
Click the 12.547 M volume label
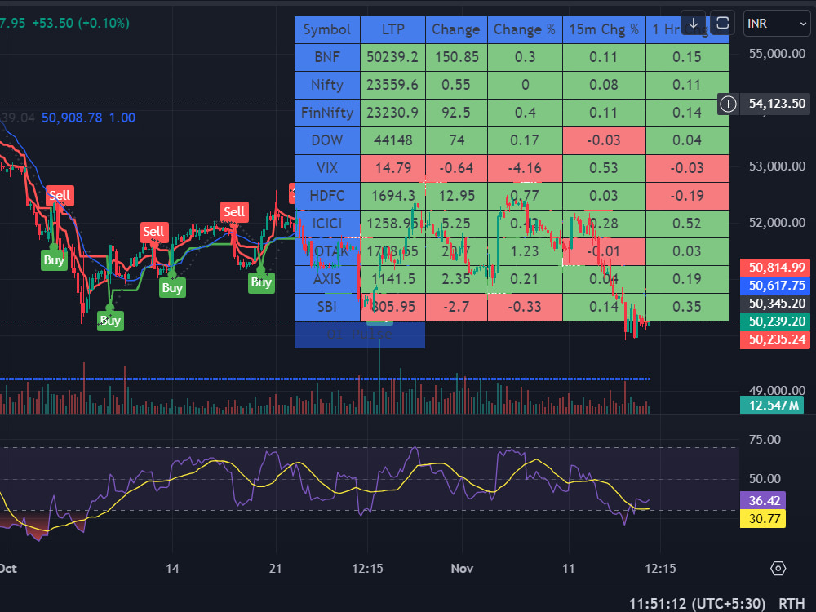pyautogui.click(x=772, y=405)
